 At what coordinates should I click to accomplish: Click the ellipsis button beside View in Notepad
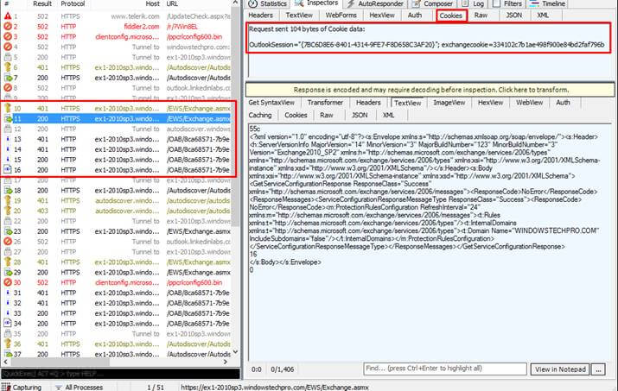pyautogui.click(x=598, y=369)
